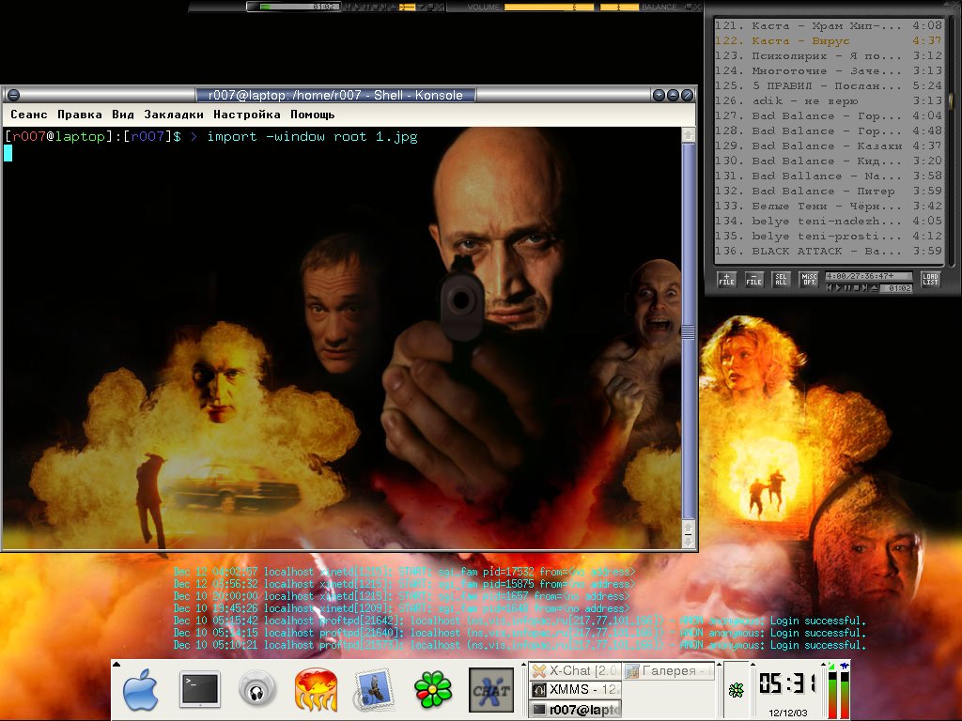Adjust the XMMS volume slider

(x=550, y=8)
